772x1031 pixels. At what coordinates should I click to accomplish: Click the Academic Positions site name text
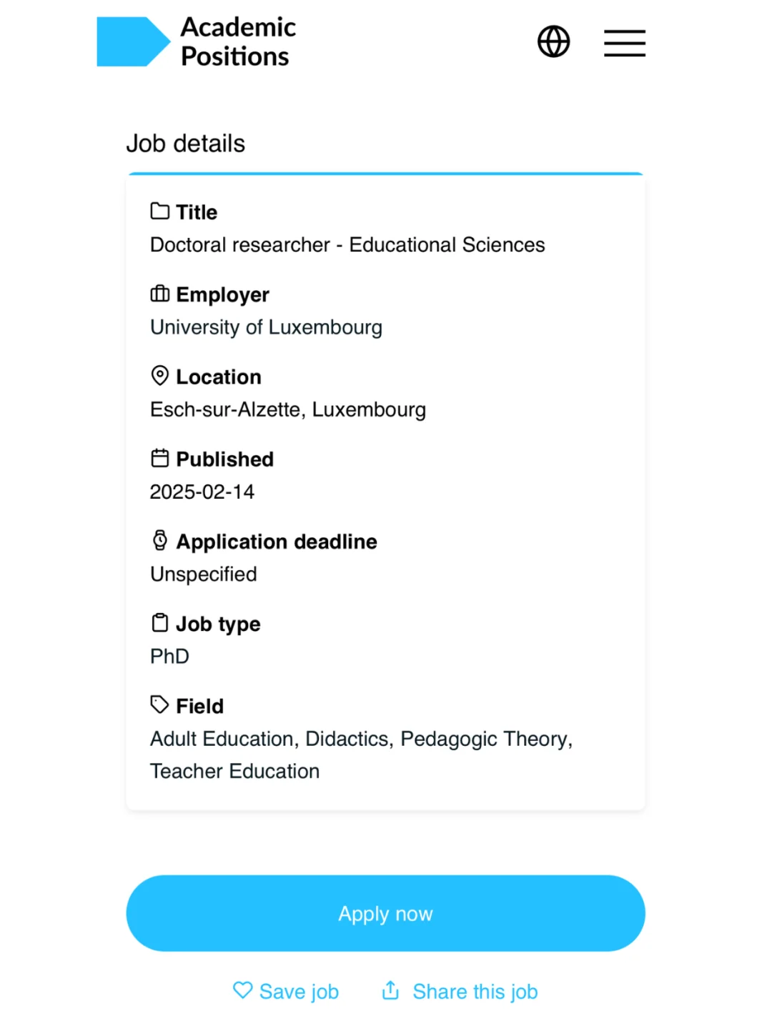(x=238, y=41)
